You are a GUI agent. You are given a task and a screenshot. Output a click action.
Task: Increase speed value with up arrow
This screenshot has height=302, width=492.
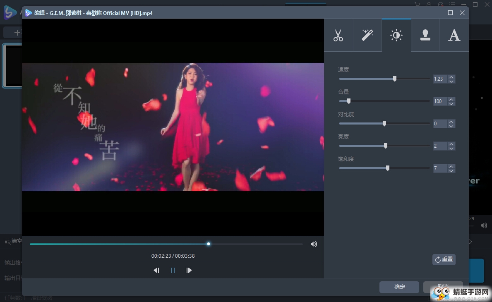click(x=451, y=77)
